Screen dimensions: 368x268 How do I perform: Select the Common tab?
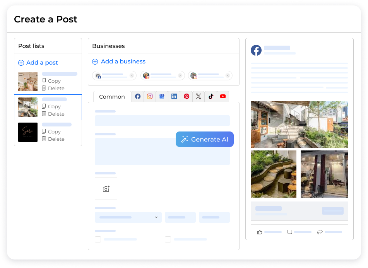112,97
